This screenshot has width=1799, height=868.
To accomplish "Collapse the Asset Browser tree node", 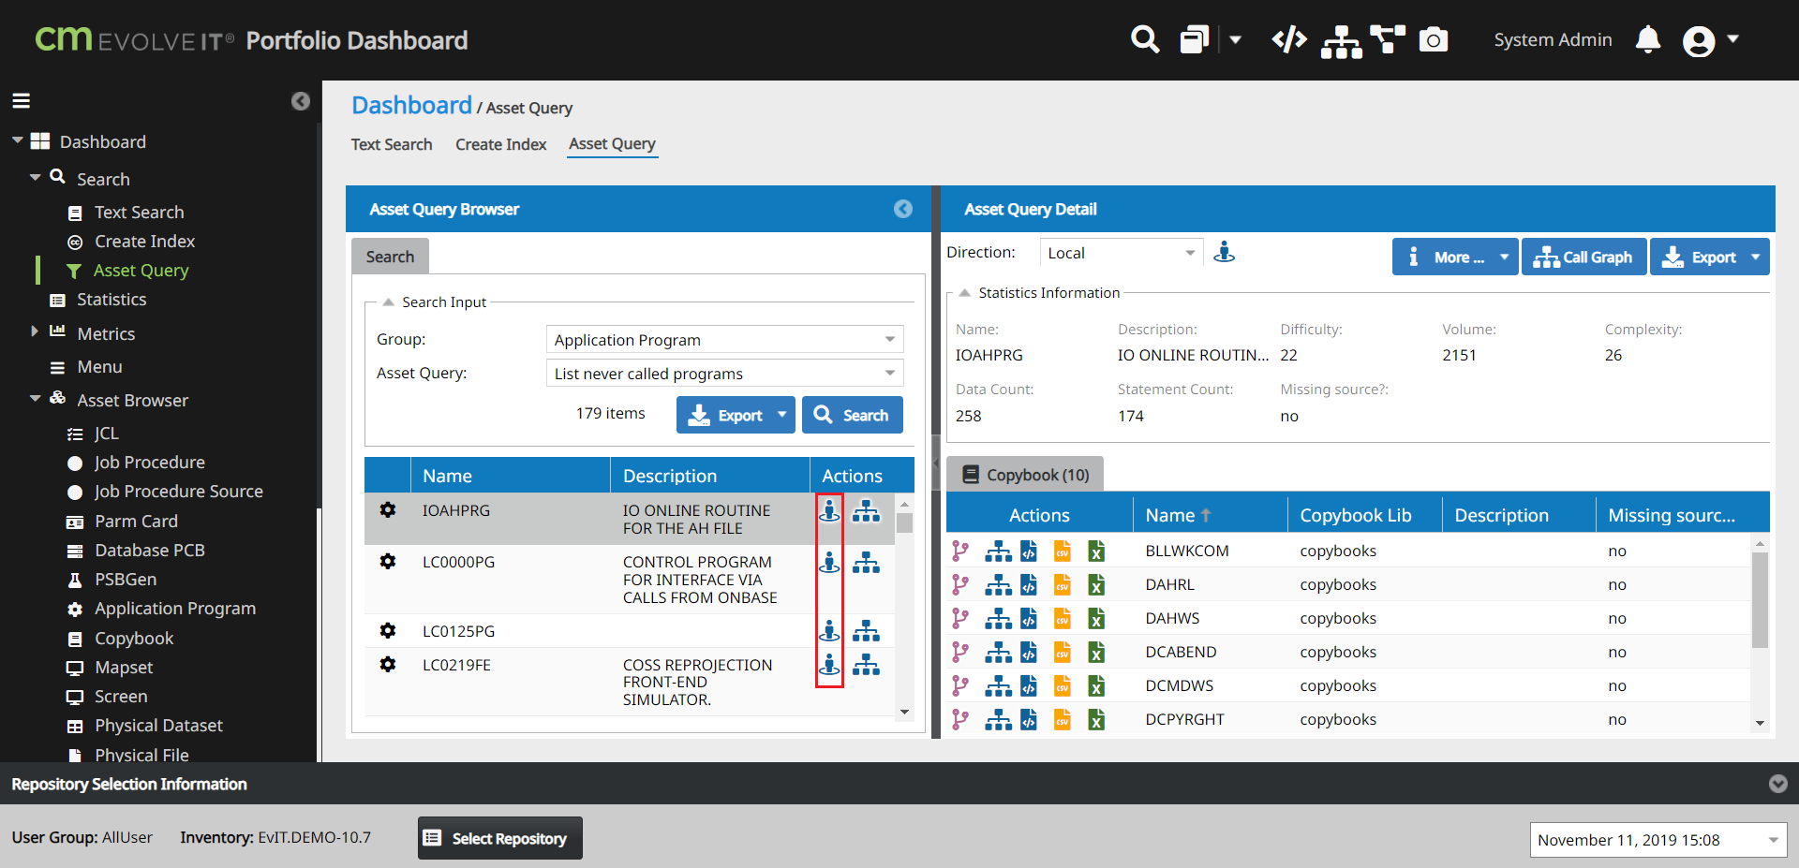I will pos(35,398).
